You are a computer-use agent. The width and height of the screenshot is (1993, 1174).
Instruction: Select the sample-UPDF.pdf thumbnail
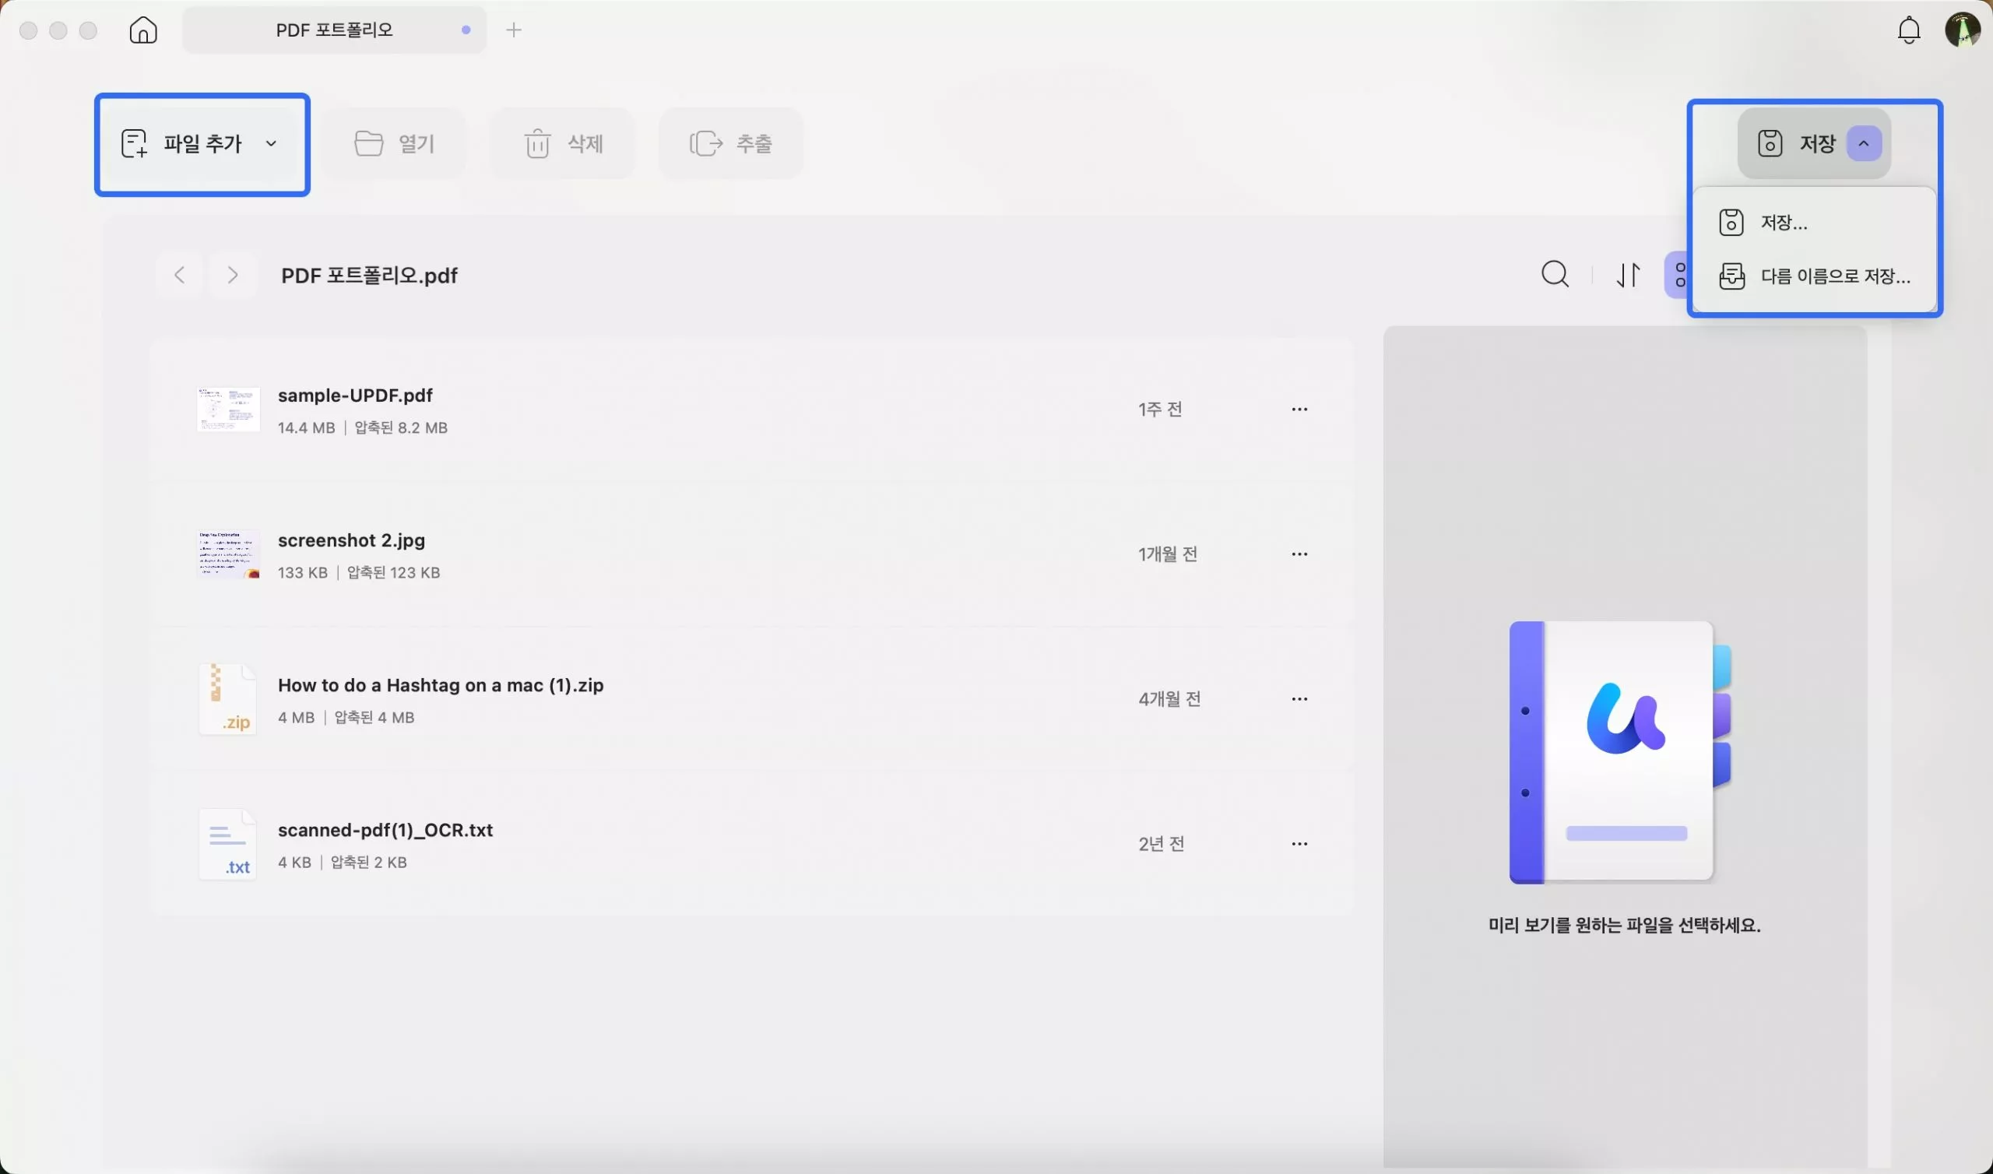tap(228, 409)
